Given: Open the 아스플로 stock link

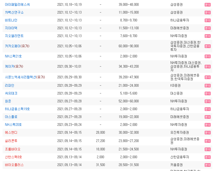Looking at the screenshot, I should [11, 117].
